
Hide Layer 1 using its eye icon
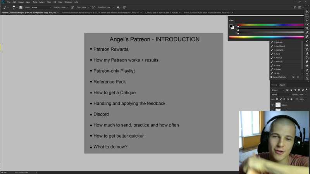272,105
